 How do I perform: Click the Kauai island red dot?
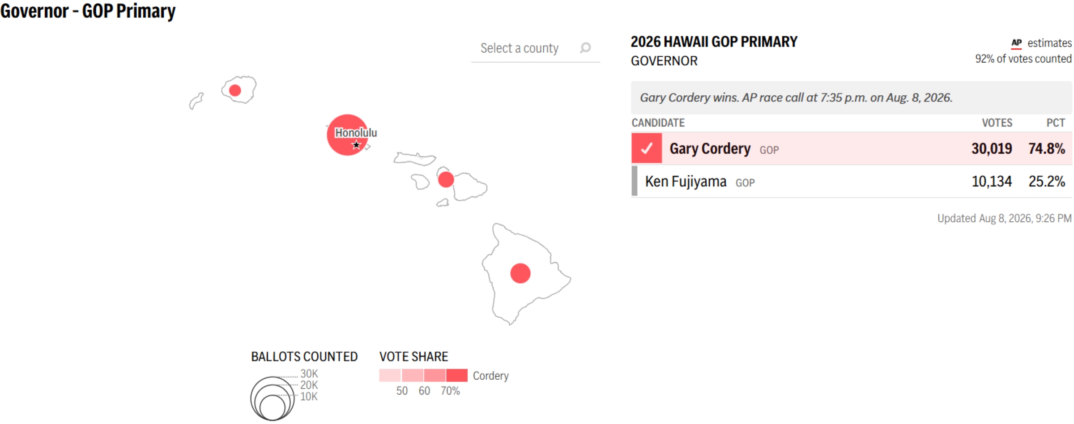click(235, 90)
